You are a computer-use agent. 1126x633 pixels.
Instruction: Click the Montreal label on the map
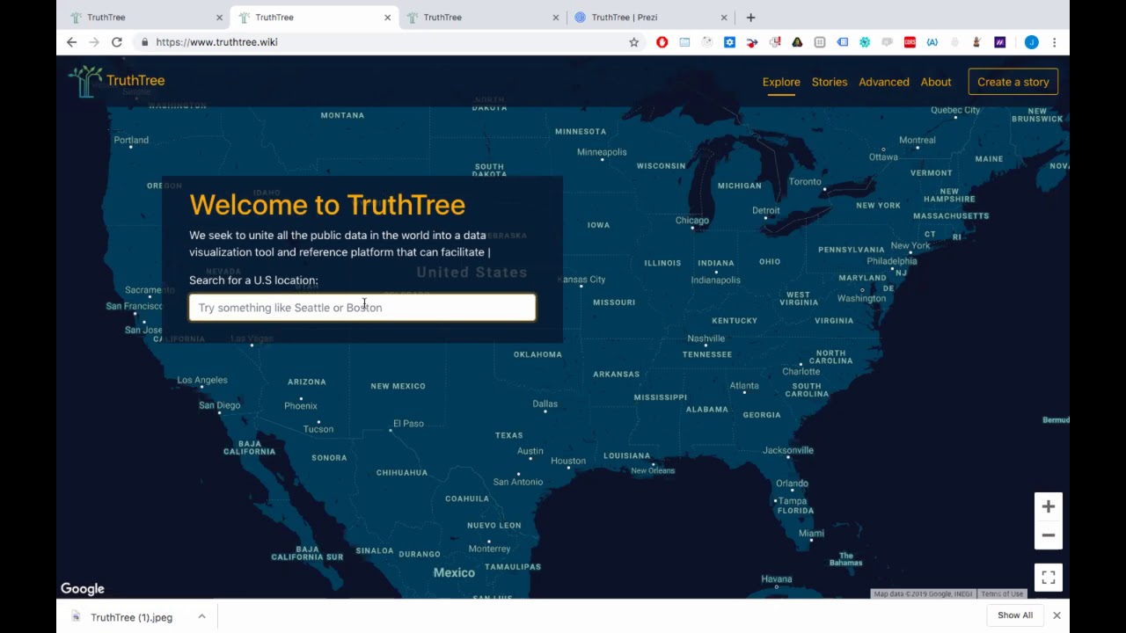(x=918, y=140)
